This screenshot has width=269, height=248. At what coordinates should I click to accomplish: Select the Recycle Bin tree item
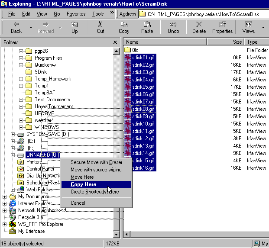pos(30,217)
